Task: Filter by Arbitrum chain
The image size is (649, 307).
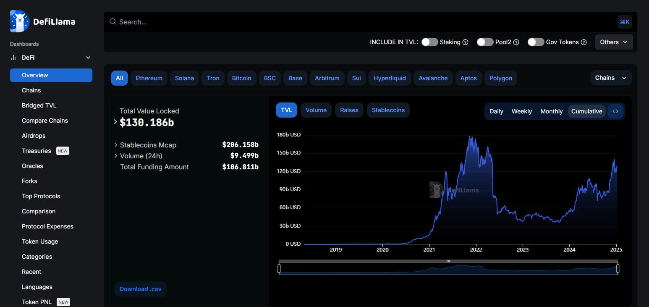Action: (327, 78)
